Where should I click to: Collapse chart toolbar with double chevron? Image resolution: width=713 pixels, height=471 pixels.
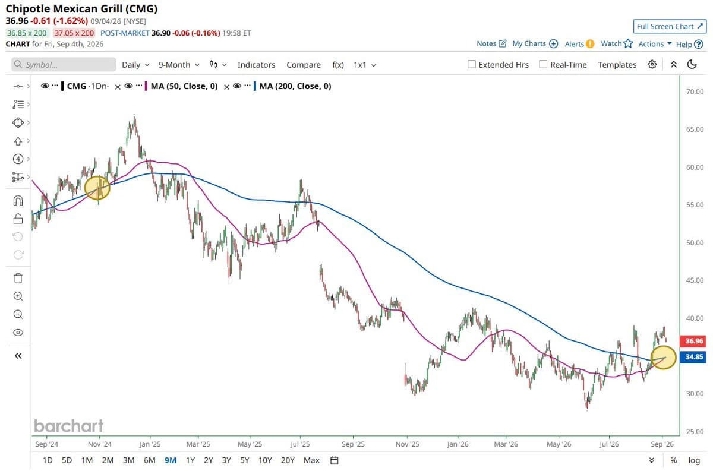pyautogui.click(x=673, y=64)
